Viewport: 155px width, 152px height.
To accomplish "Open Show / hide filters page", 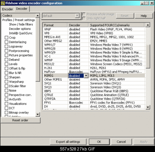I will (x=21, y=24).
